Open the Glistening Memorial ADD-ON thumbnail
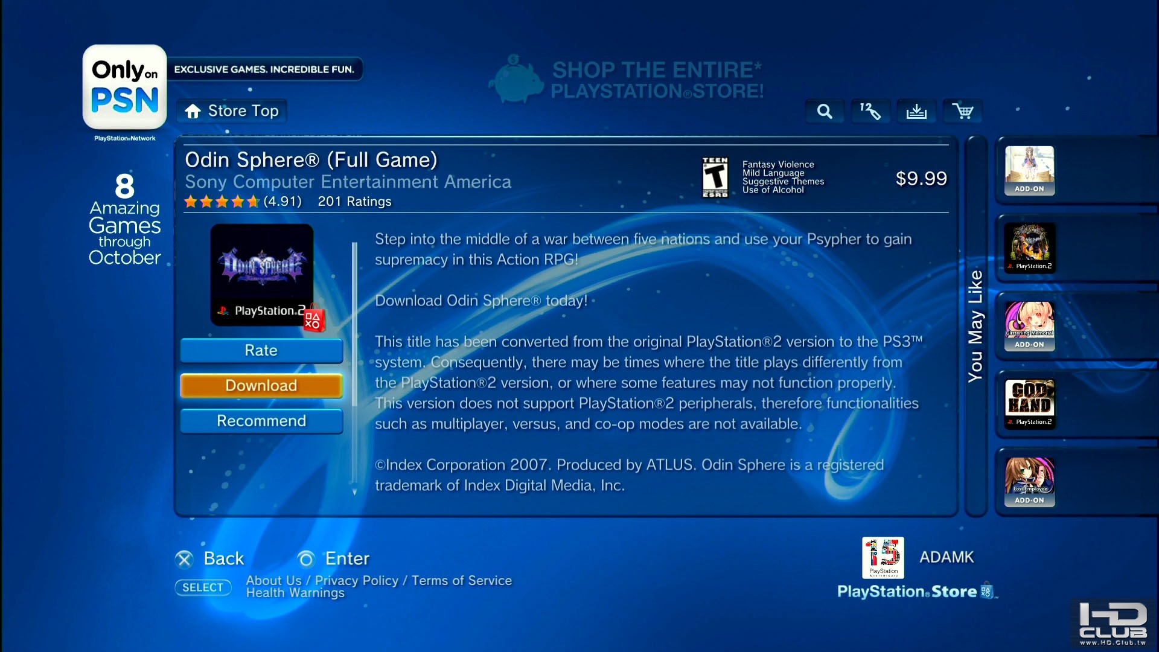 pyautogui.click(x=1029, y=326)
